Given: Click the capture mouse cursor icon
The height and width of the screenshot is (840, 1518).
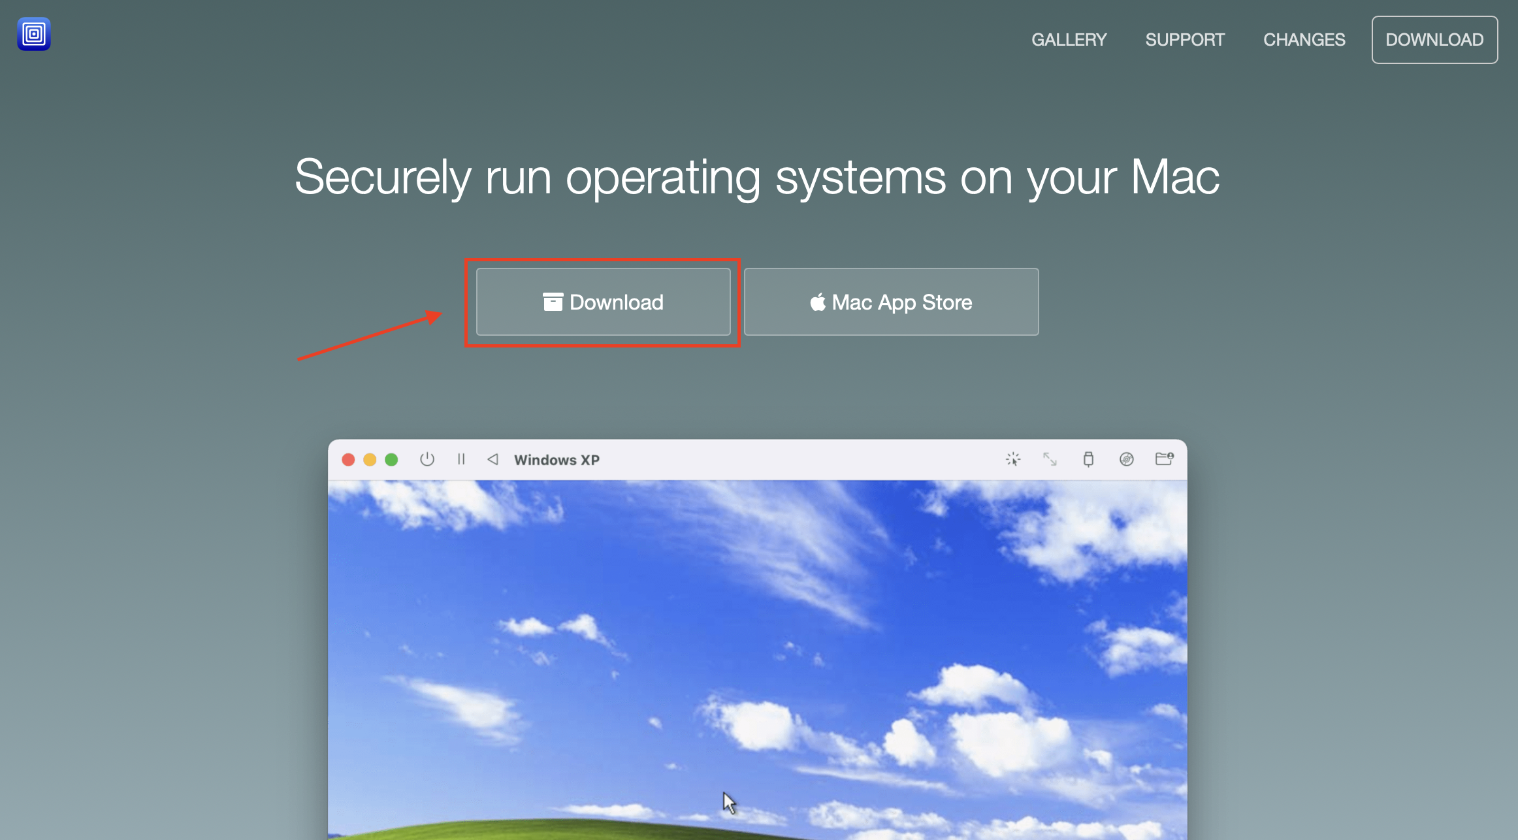Looking at the screenshot, I should [x=1013, y=459].
